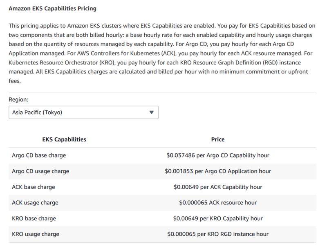Click the $0.037486 per Argo CD Capability hour price

[x=218, y=155]
